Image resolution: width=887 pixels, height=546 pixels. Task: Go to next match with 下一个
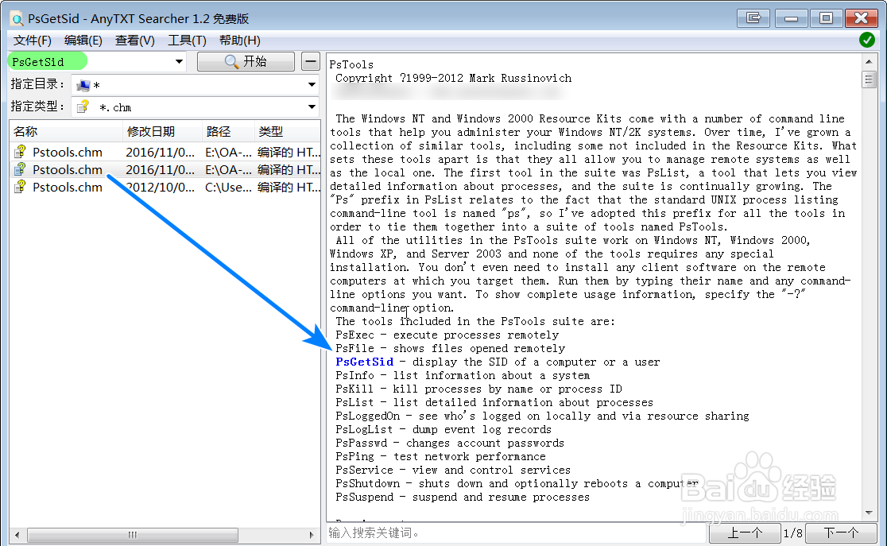coord(841,533)
